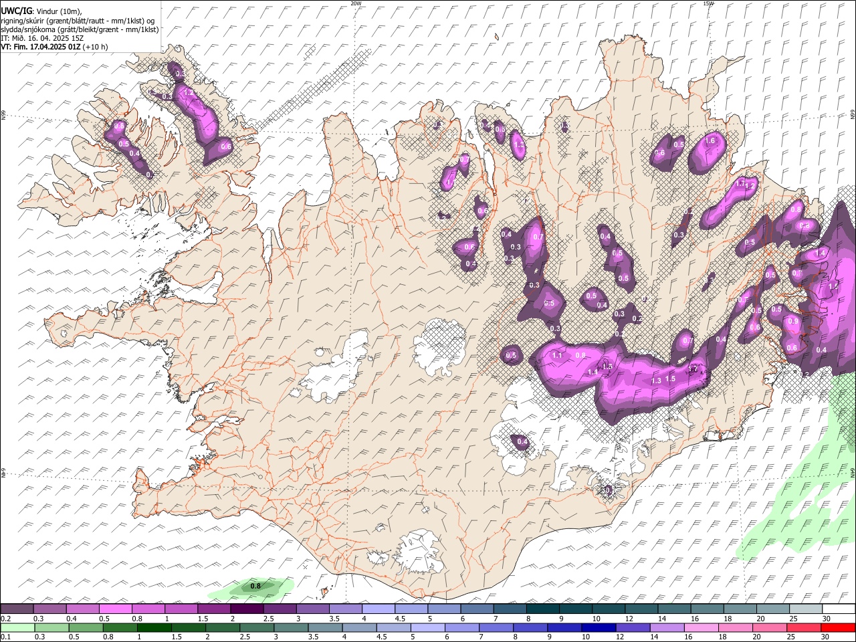Click the '30' label in the lower legend row

pyautogui.click(x=825, y=637)
